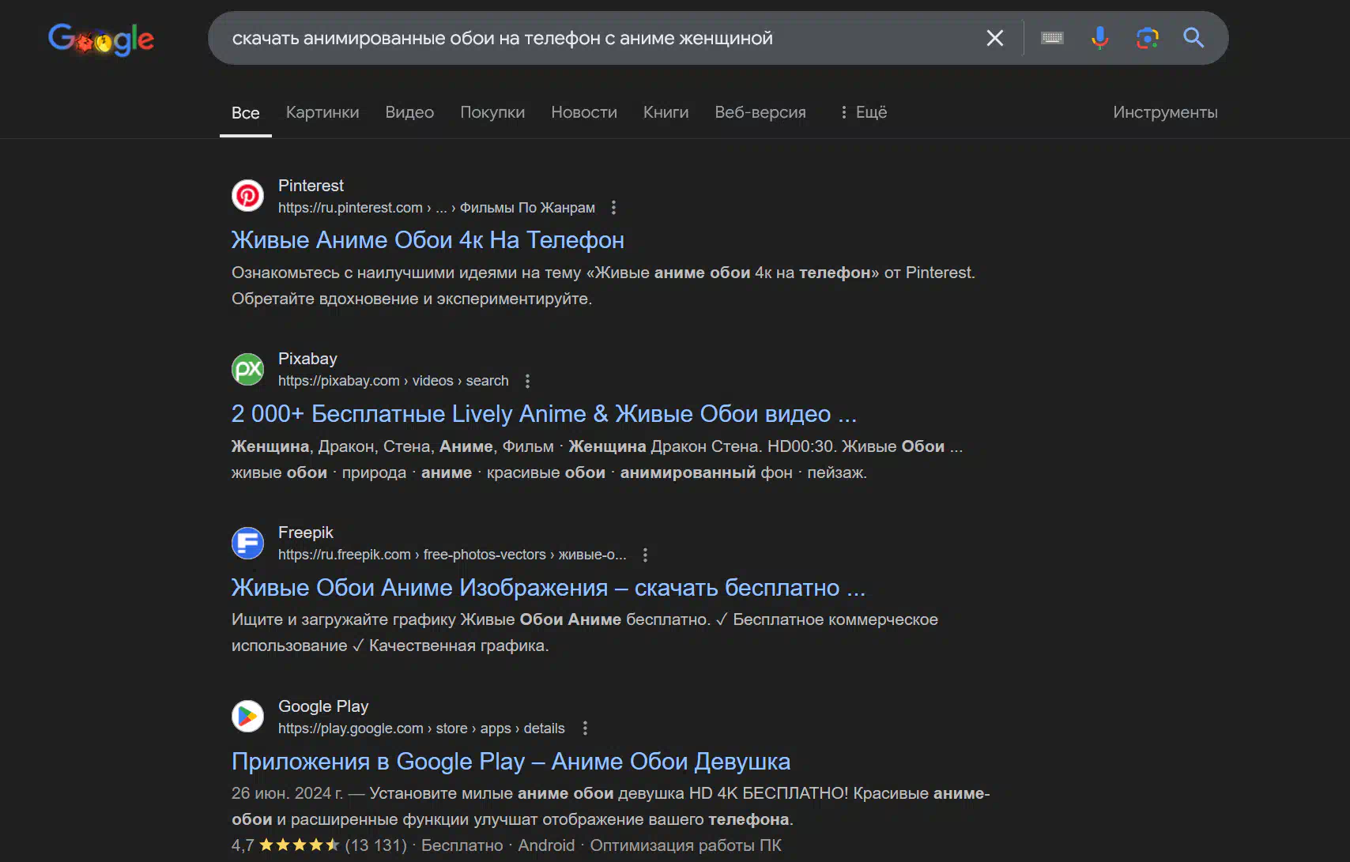1350x862 pixels.
Task: Switch to the Книги tab
Action: click(x=666, y=112)
